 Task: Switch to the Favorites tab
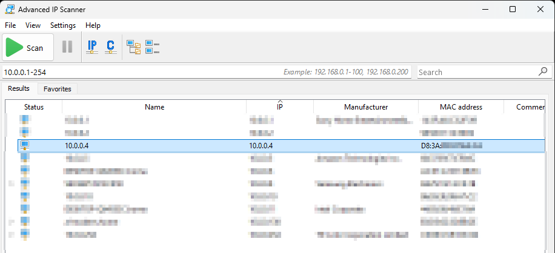[57, 89]
